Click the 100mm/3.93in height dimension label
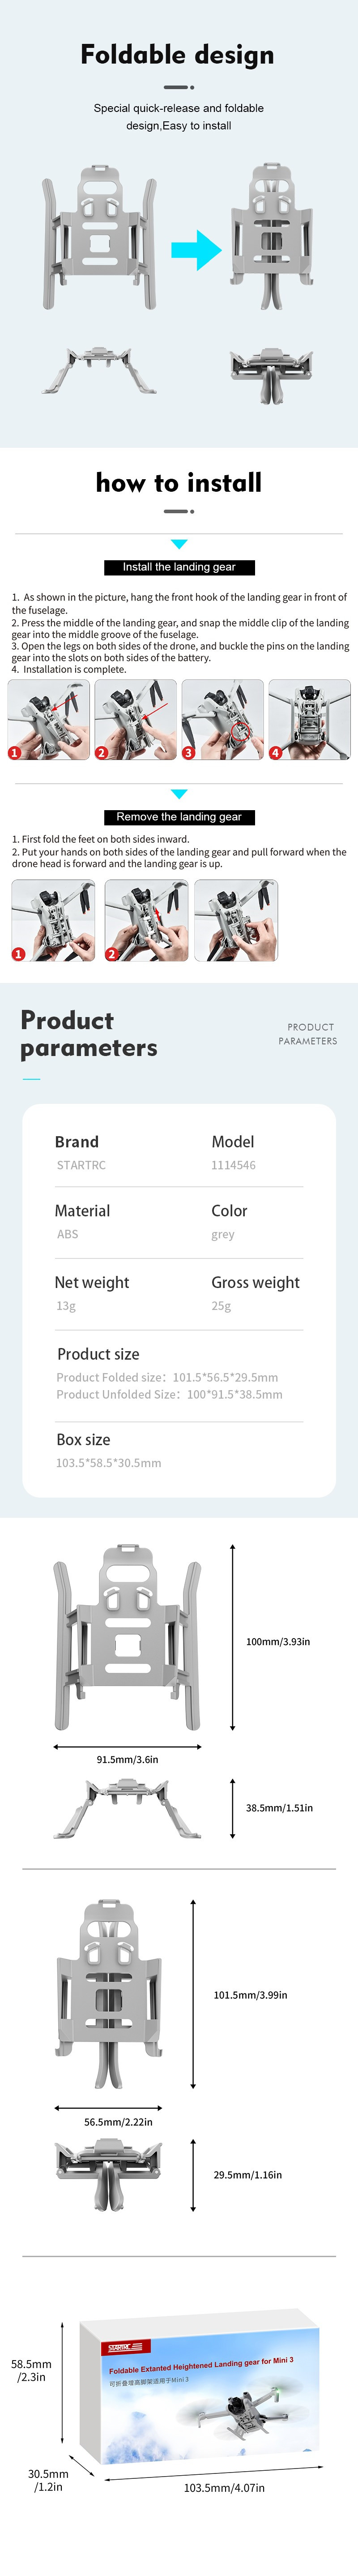358x2576 pixels. click(x=278, y=1641)
